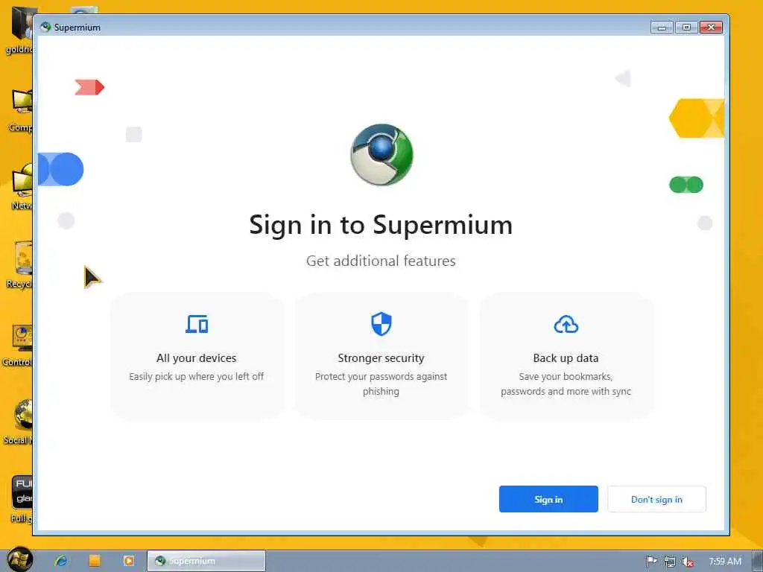Click the Full glass desktop icon
The height and width of the screenshot is (572, 763).
pos(22,499)
